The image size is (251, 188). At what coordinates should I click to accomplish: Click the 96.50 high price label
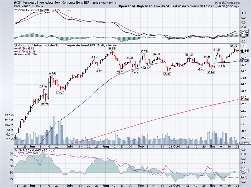pos(217,50)
